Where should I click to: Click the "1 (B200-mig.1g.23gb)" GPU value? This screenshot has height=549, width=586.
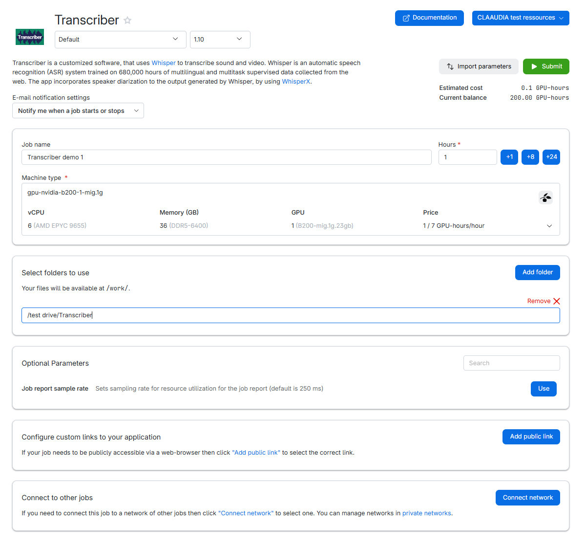[x=322, y=226]
